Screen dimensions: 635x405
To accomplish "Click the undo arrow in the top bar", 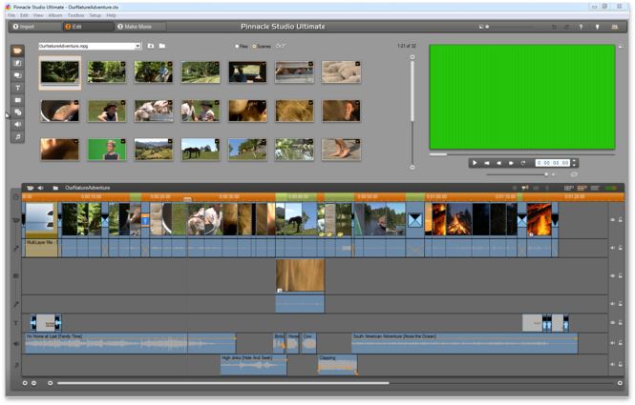I will pyautogui.click(x=555, y=27).
